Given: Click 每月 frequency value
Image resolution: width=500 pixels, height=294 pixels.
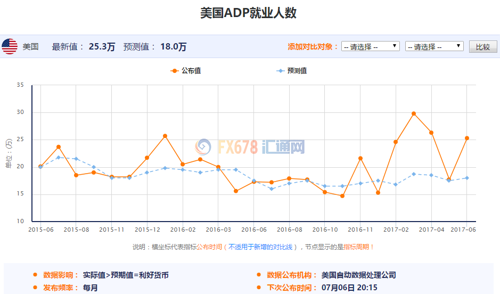Looking at the screenshot, I should coord(90,288).
